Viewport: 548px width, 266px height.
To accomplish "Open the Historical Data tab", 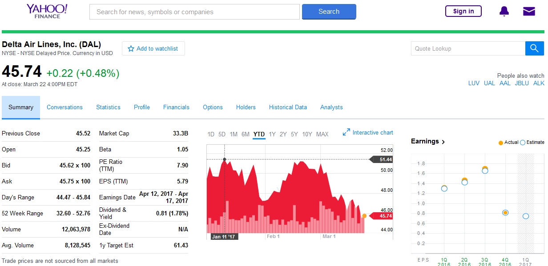I will (288, 107).
